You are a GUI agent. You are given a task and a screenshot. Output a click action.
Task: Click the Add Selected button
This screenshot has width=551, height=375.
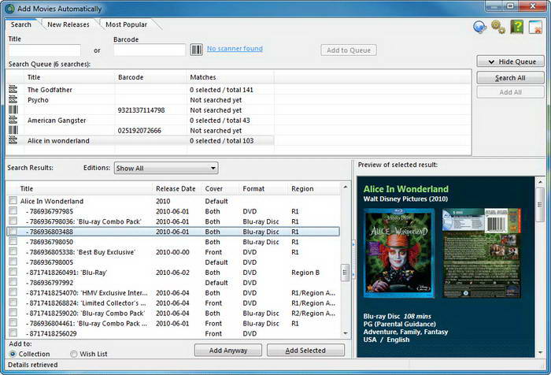pyautogui.click(x=305, y=351)
